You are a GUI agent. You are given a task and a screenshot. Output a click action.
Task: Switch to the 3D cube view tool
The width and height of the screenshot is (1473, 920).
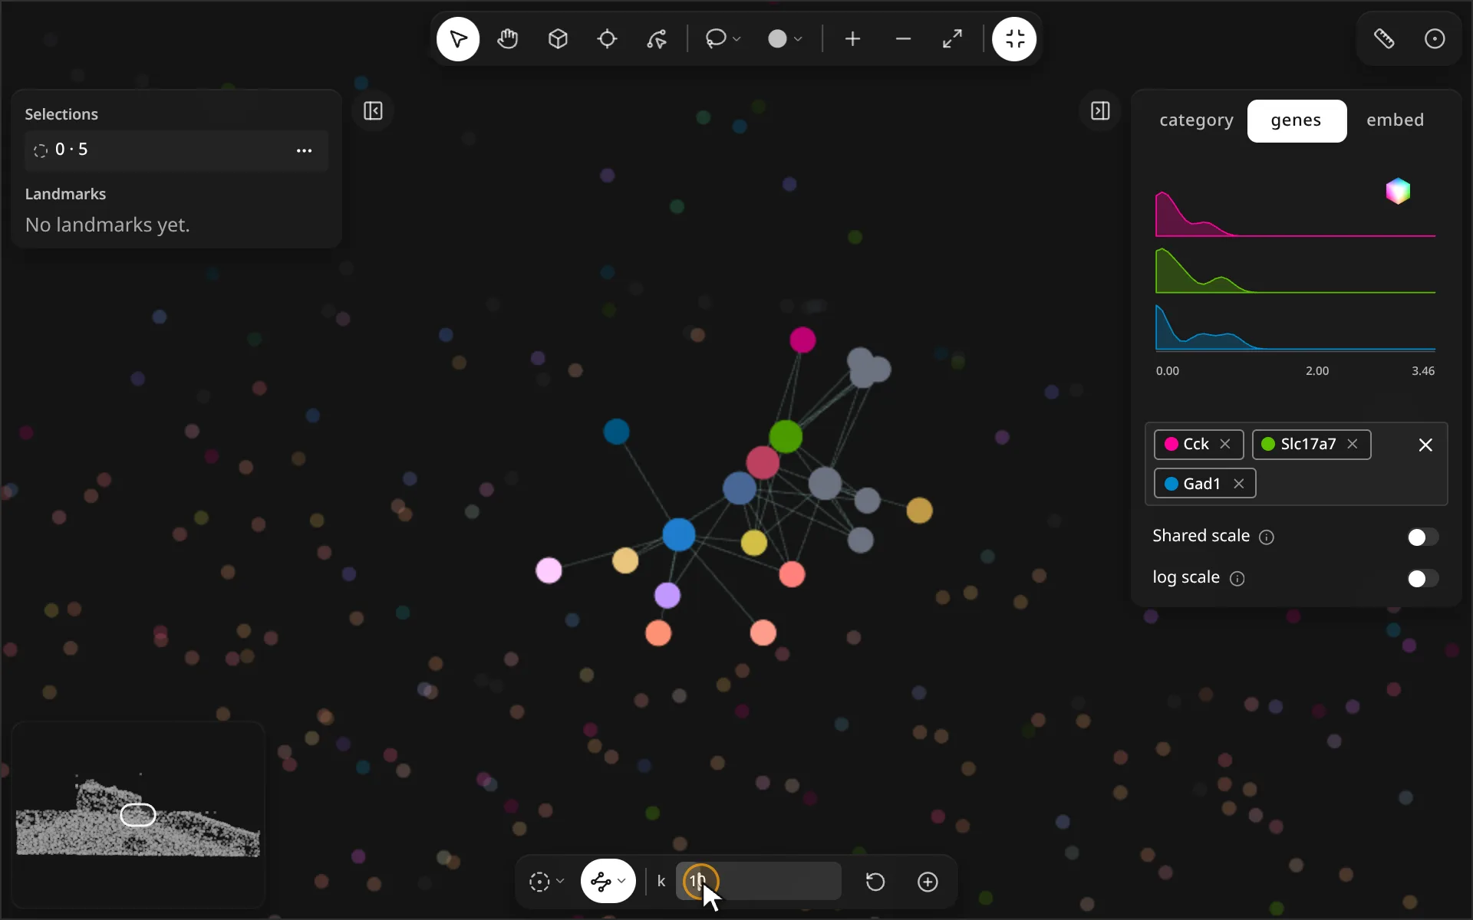pos(558,39)
